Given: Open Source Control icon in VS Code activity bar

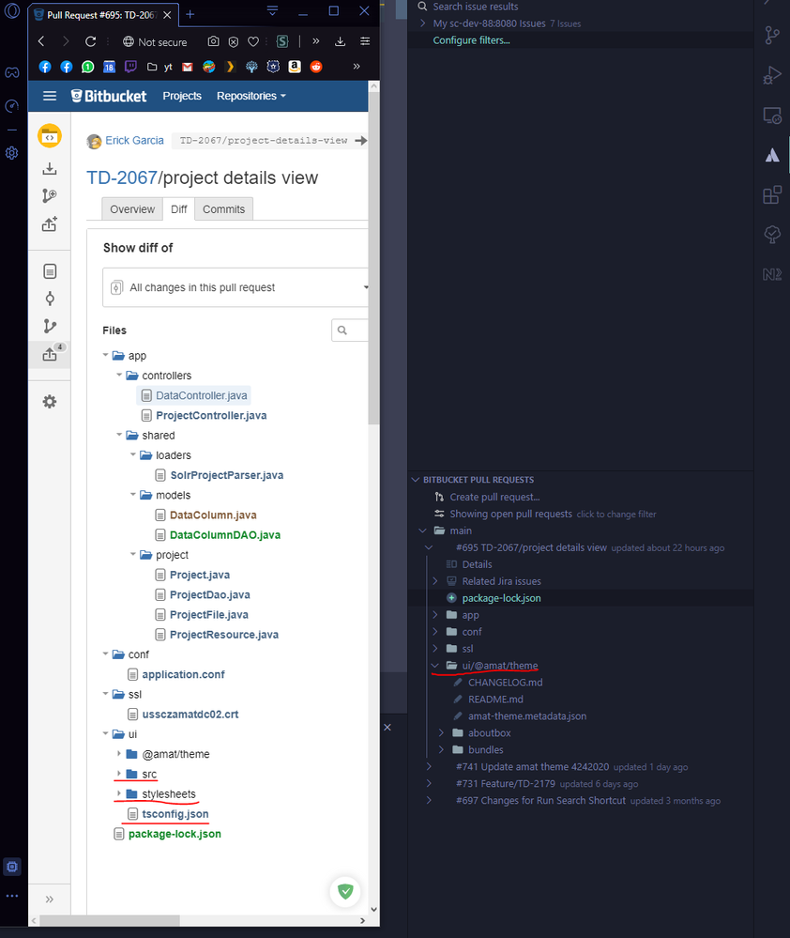Looking at the screenshot, I should click(772, 36).
